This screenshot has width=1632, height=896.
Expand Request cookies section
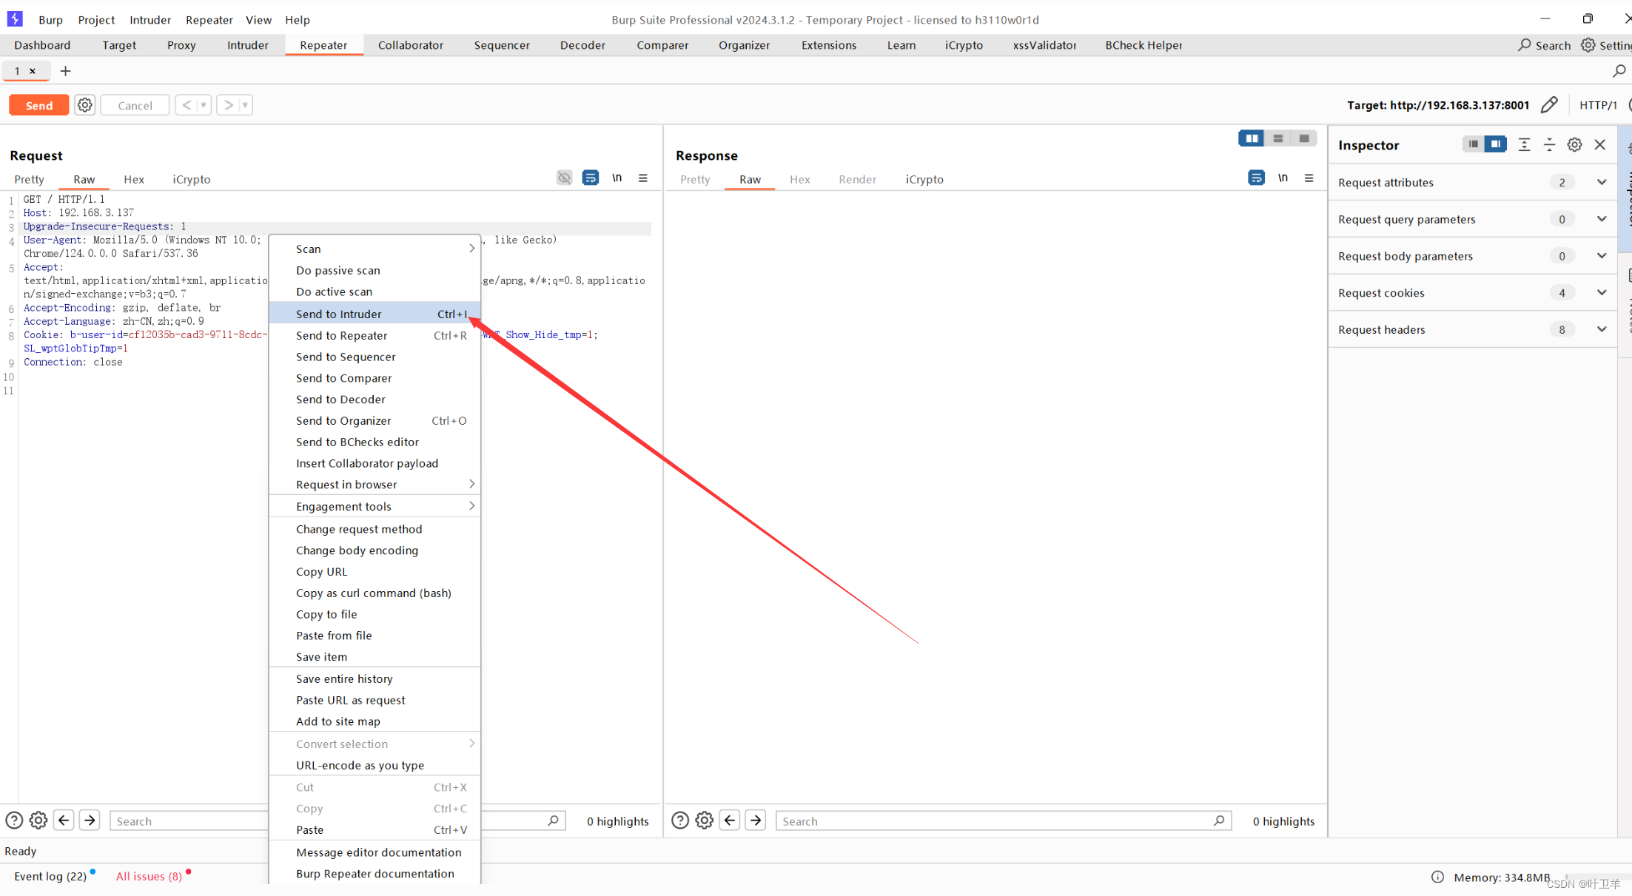1602,292
